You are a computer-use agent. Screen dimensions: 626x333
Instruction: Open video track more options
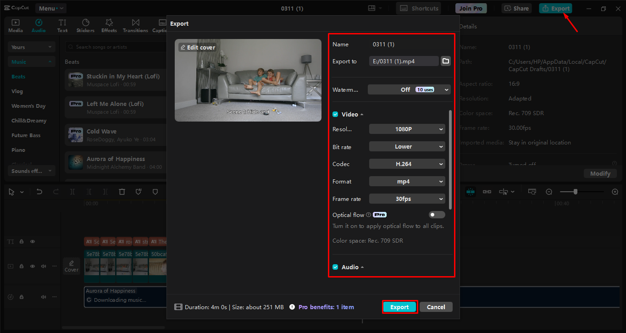[55, 266]
